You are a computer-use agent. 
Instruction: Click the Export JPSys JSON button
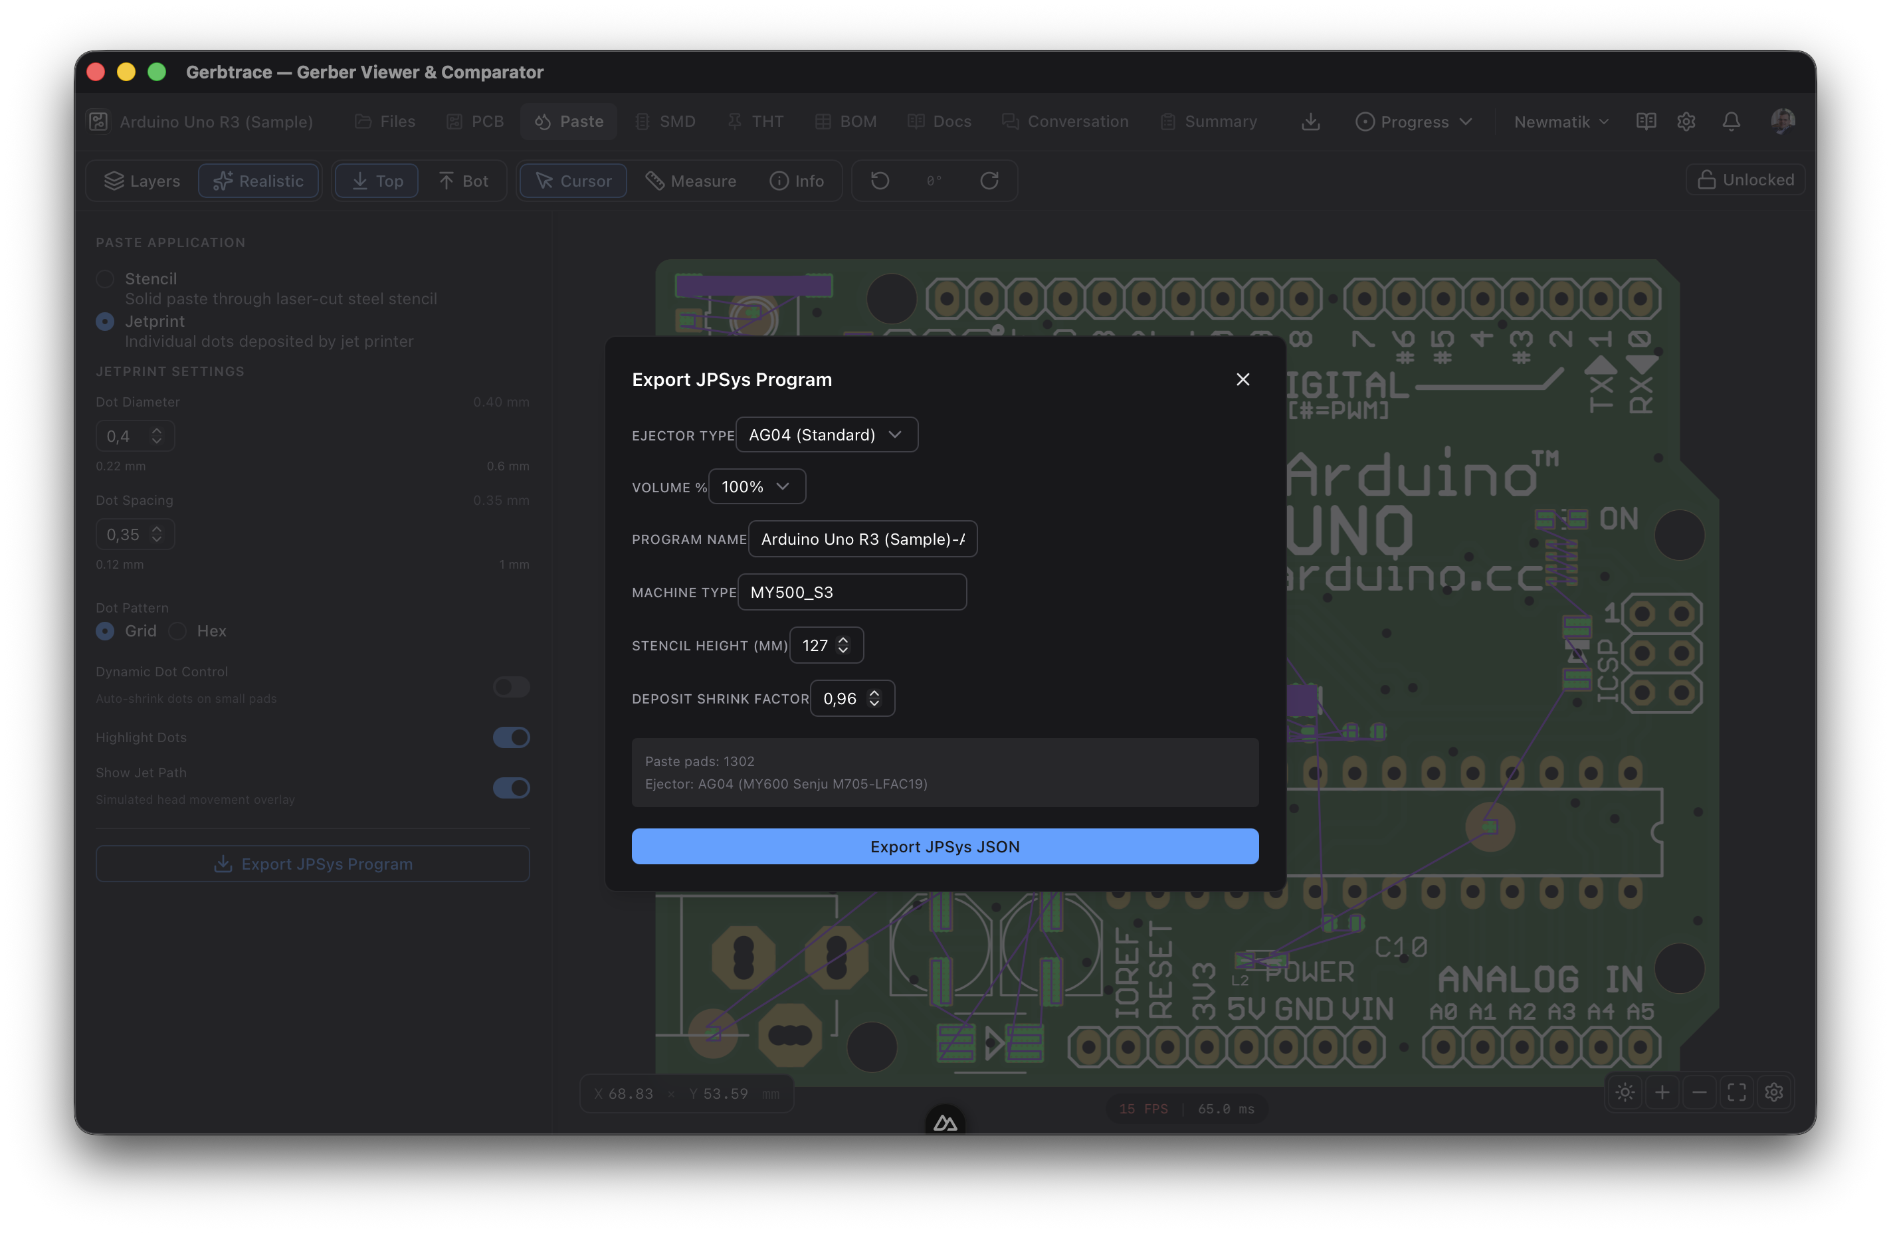click(x=945, y=847)
